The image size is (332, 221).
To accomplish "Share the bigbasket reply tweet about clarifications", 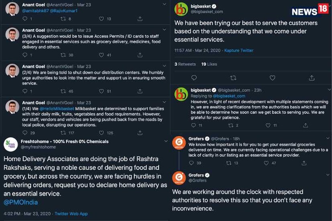I will click(306, 126).
